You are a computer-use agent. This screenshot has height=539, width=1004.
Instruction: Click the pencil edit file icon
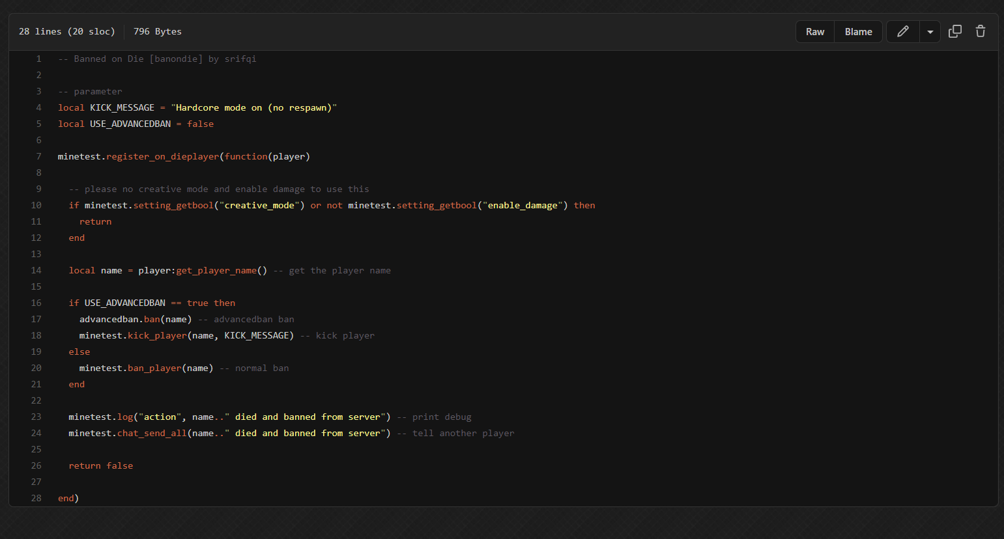pos(902,31)
